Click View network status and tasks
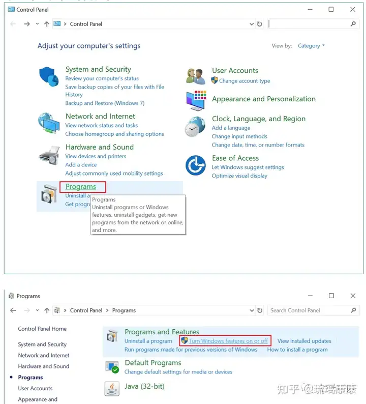Viewport: 366px width, 404px height. pos(101,125)
